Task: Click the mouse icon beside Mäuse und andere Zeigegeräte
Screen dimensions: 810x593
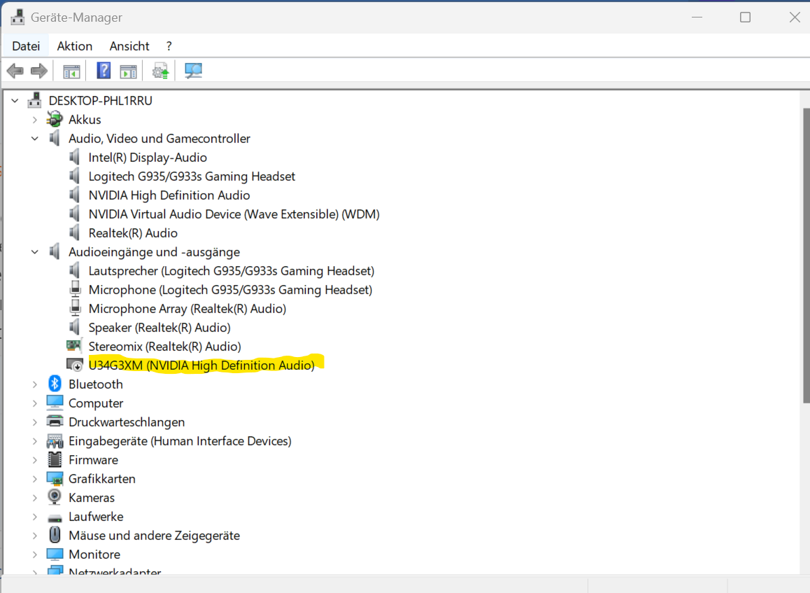Action: pos(55,535)
